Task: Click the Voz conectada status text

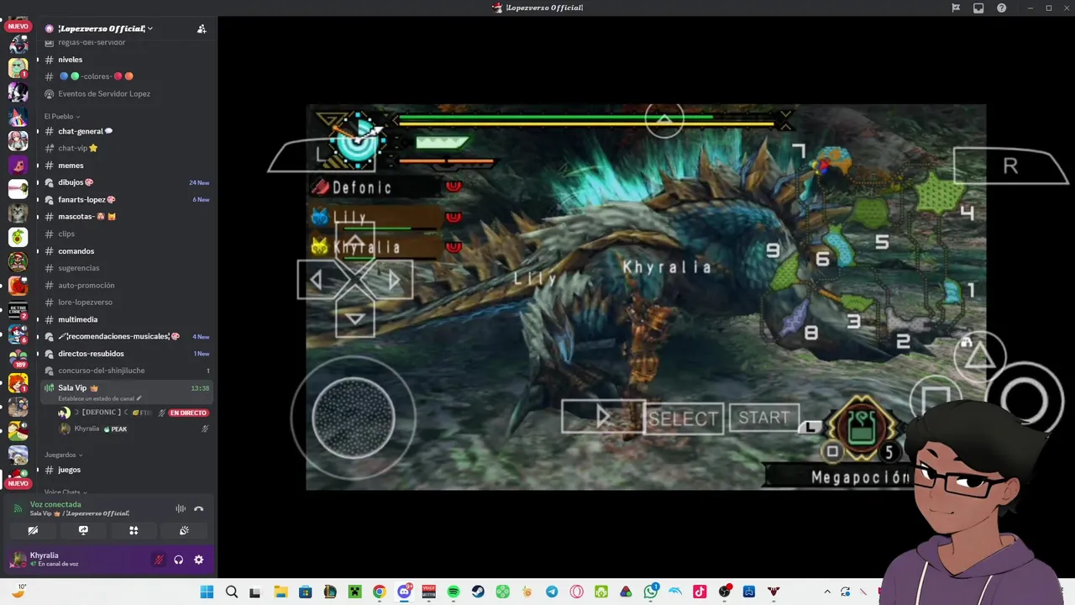Action: click(x=55, y=504)
